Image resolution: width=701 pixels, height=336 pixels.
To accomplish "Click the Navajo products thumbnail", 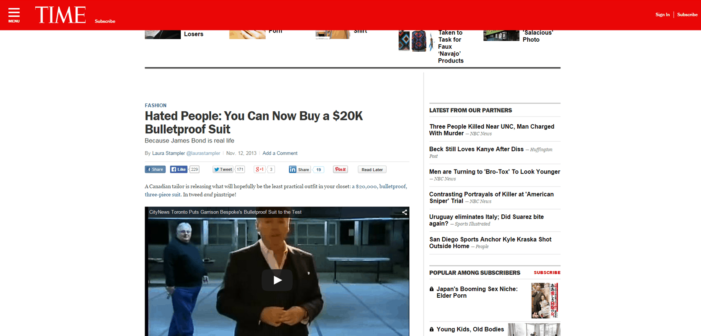I will click(x=416, y=41).
